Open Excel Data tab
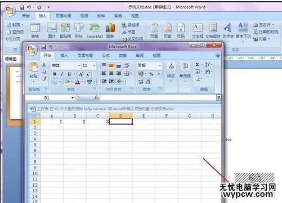Viewport: 282px width, 203px height. point(123,56)
